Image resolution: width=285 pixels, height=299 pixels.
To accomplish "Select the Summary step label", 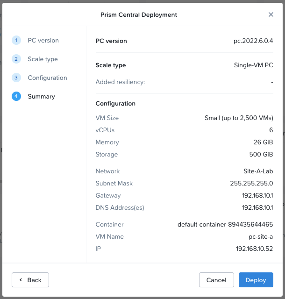I will (x=41, y=97).
